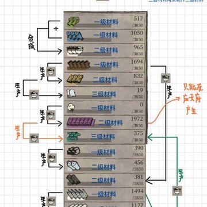207x207 pixels.
Task: Select the grey fish icon in the 1494 row
Action: (x=78, y=194)
